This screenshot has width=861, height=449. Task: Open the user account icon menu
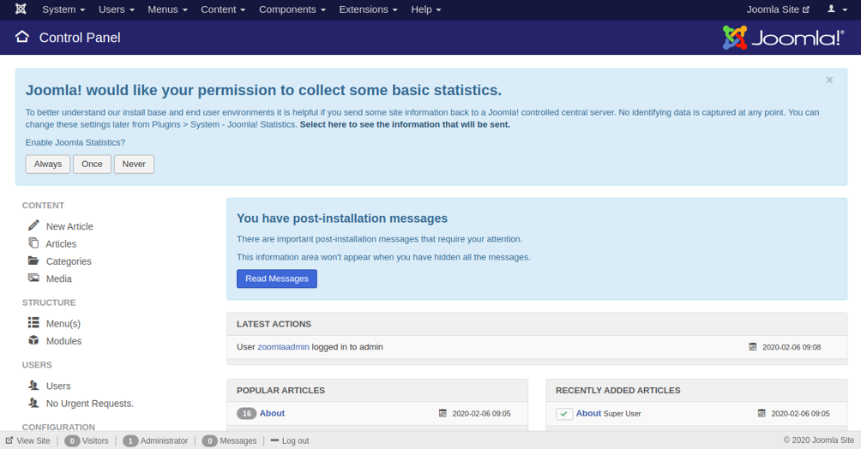point(831,9)
